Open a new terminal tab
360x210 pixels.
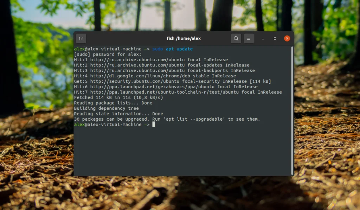coord(81,38)
